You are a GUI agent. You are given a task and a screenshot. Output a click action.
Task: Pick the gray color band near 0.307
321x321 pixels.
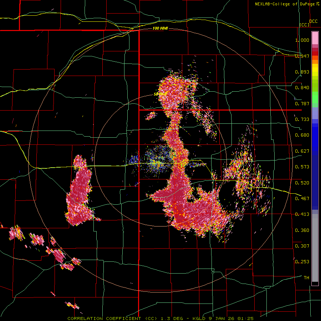coord(315,248)
